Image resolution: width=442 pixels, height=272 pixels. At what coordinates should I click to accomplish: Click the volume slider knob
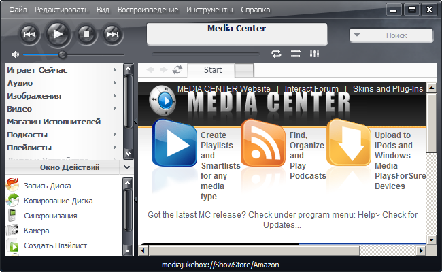[x=63, y=54]
